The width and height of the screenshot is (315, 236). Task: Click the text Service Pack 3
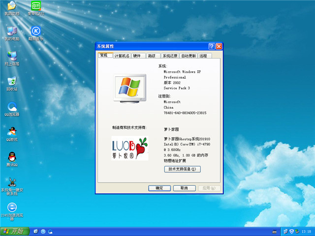pyautogui.click(x=177, y=88)
